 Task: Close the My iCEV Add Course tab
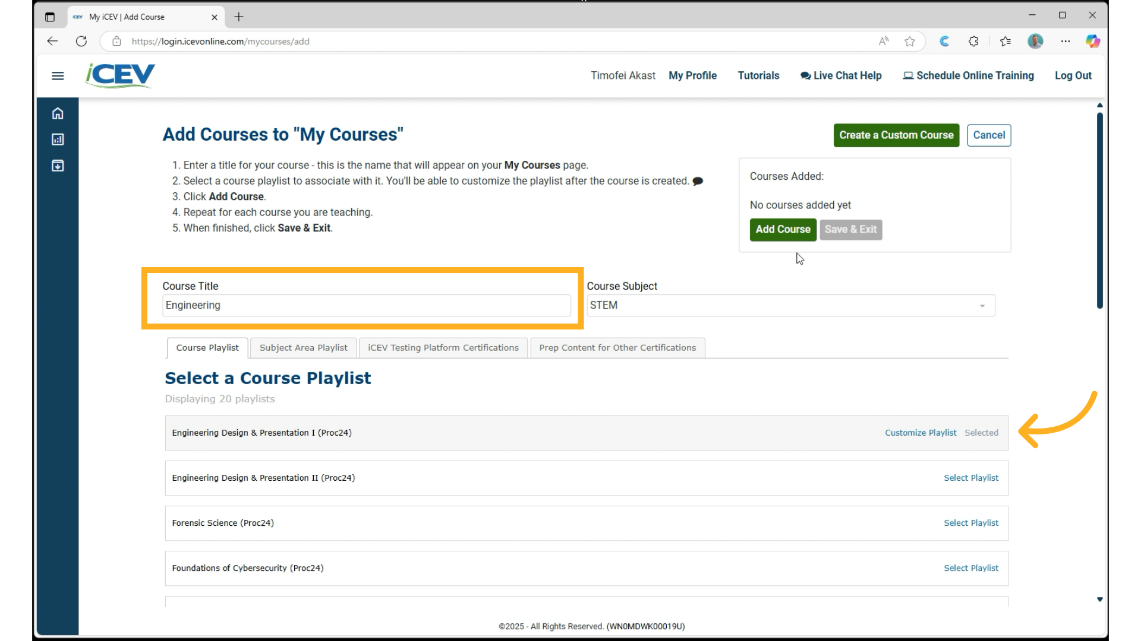coord(215,17)
